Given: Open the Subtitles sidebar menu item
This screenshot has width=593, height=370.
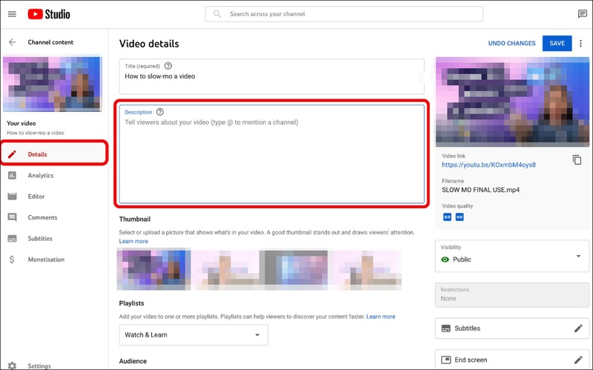Looking at the screenshot, I should [x=54, y=238].
